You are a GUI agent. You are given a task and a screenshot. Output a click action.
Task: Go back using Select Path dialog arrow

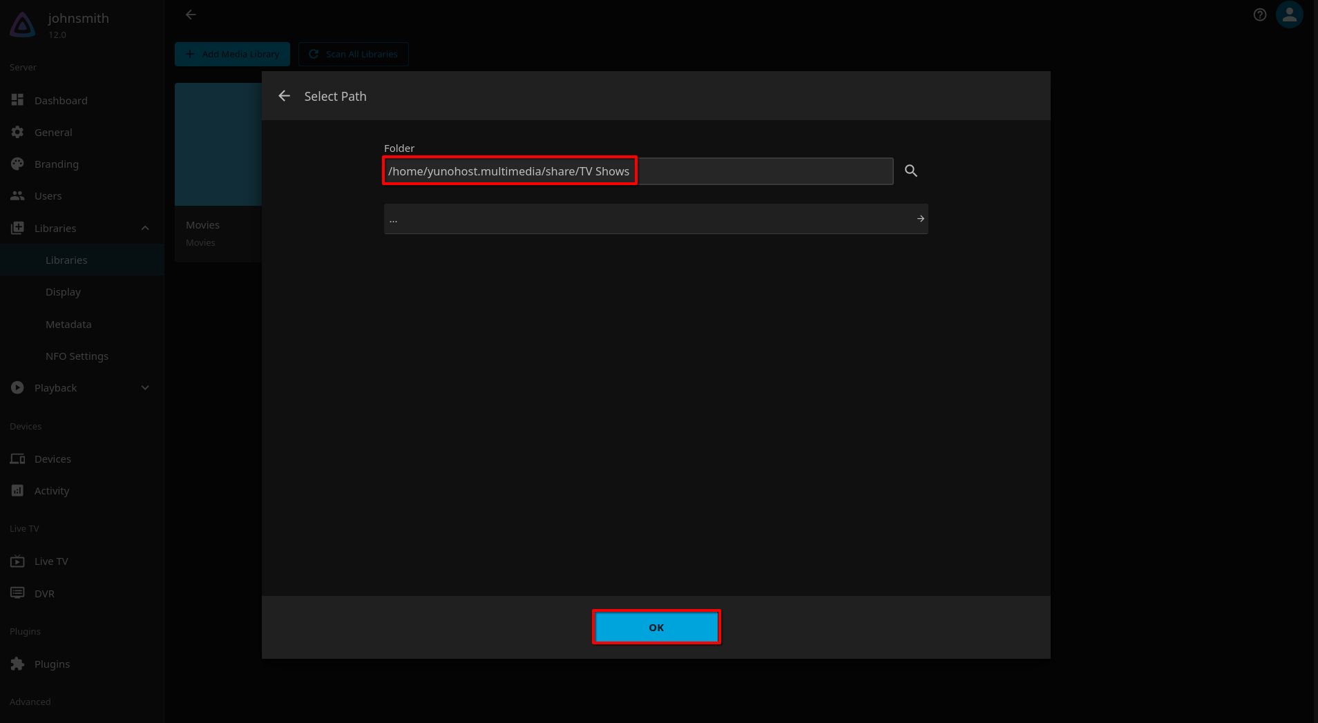(284, 96)
